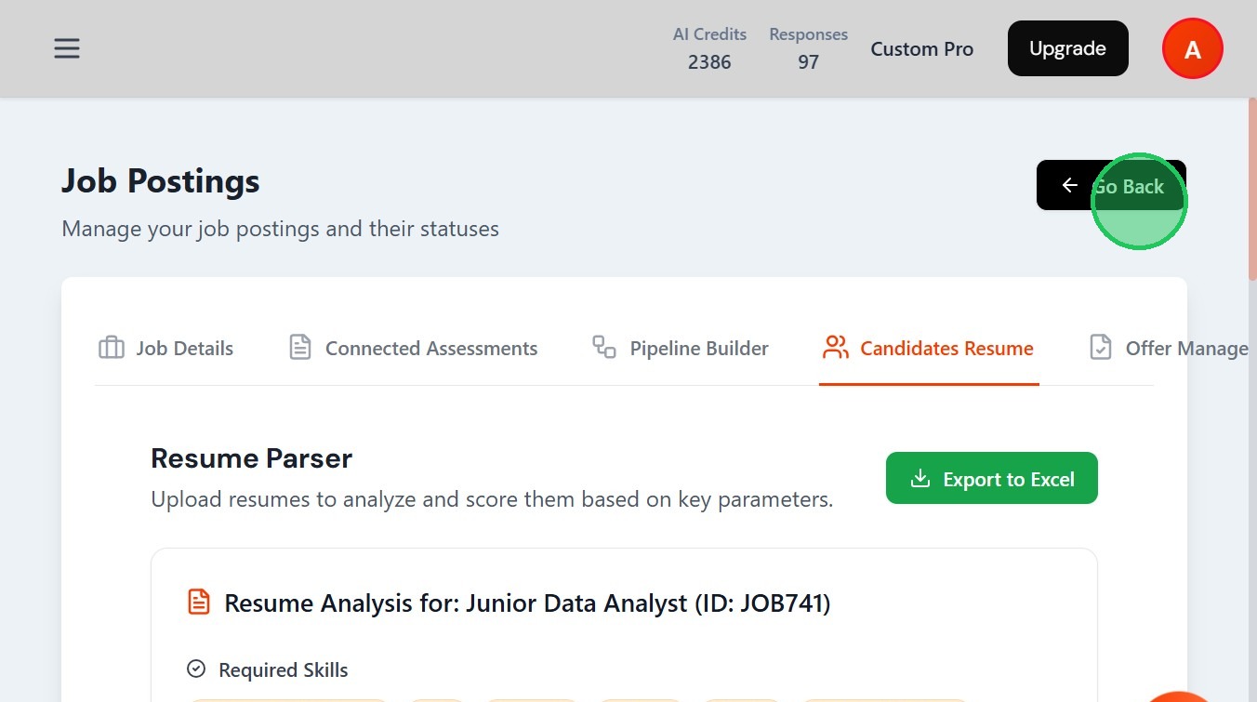Click the Responses count in header
The width and height of the screenshot is (1257, 702).
808,48
